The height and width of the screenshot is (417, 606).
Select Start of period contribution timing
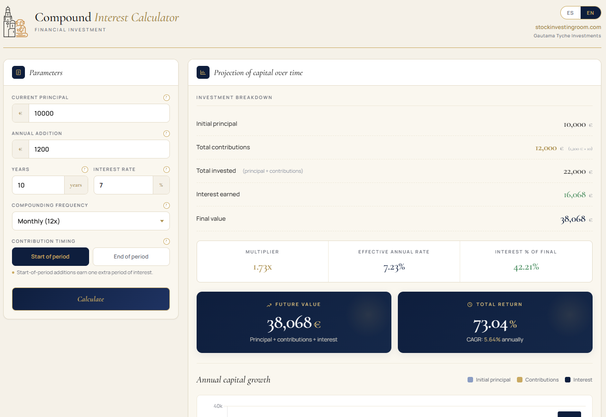(x=50, y=257)
